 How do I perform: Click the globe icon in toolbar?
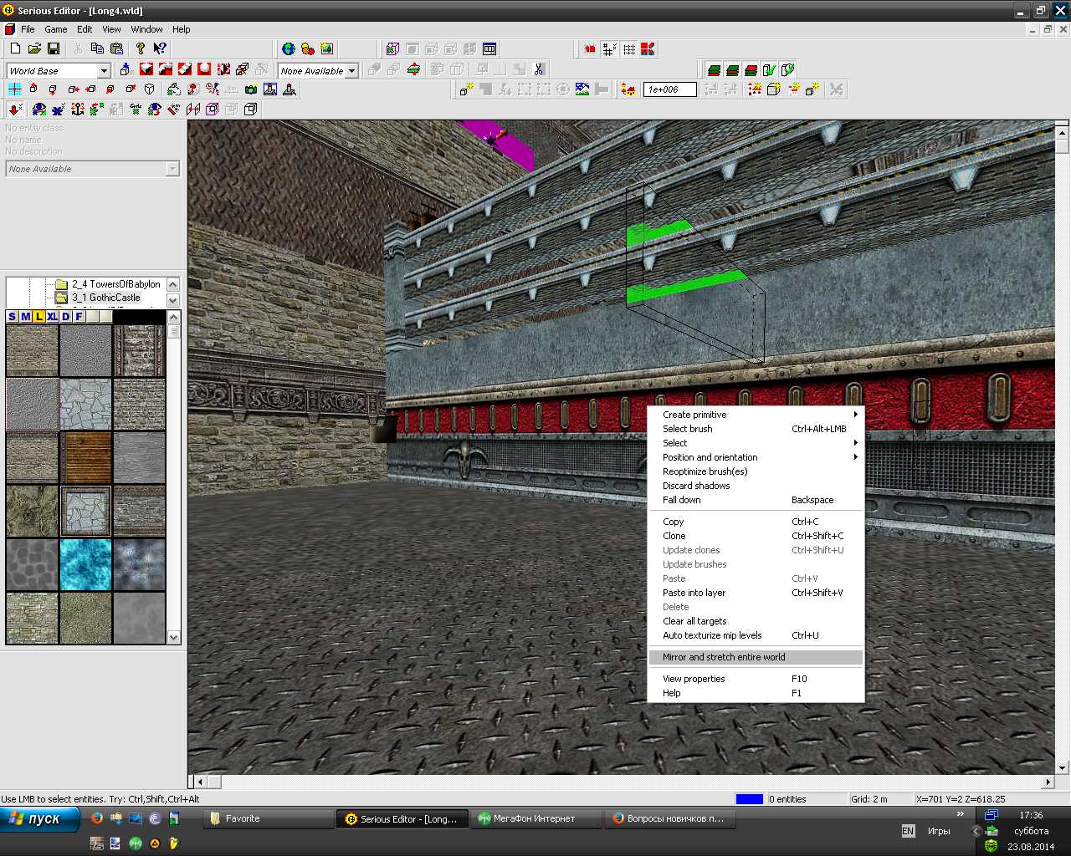coord(289,49)
